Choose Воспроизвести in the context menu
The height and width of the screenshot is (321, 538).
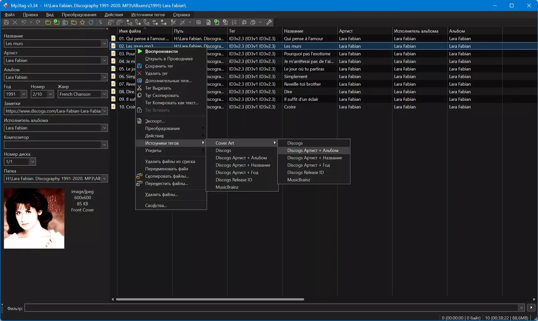pyautogui.click(x=161, y=51)
